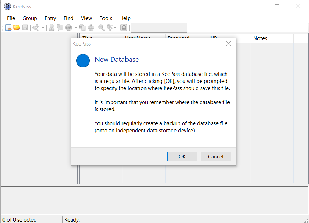Sort entries by the Notes column header

[272, 38]
